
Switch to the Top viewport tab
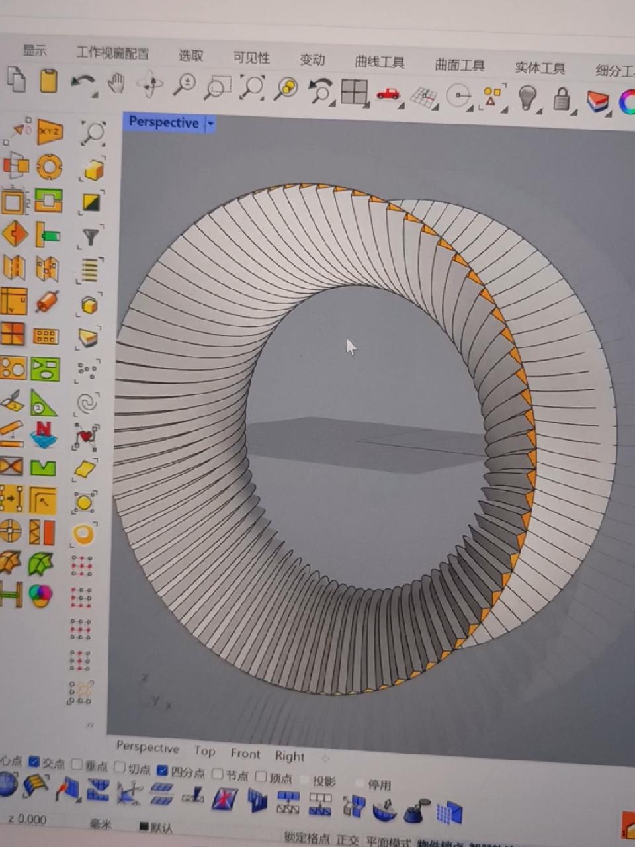[204, 750]
